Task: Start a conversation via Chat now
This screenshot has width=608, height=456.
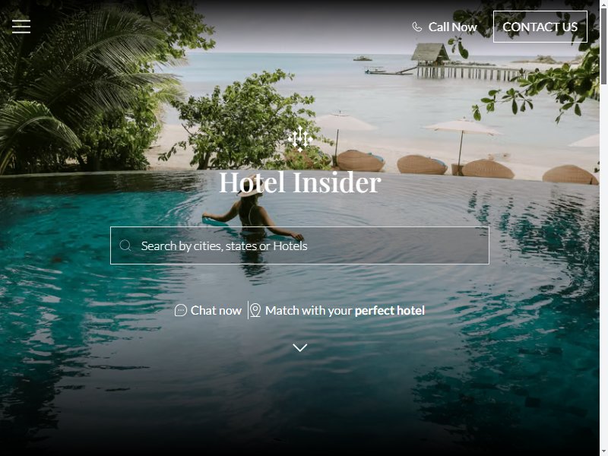Action: 208,310
